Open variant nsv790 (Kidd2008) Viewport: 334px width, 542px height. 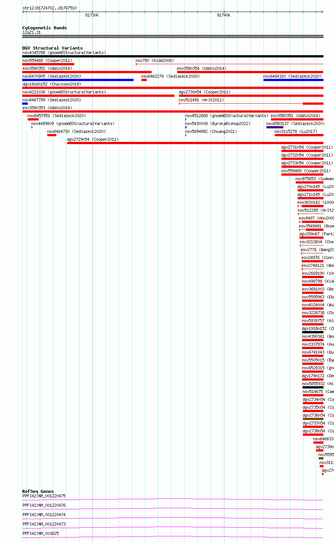point(155,60)
